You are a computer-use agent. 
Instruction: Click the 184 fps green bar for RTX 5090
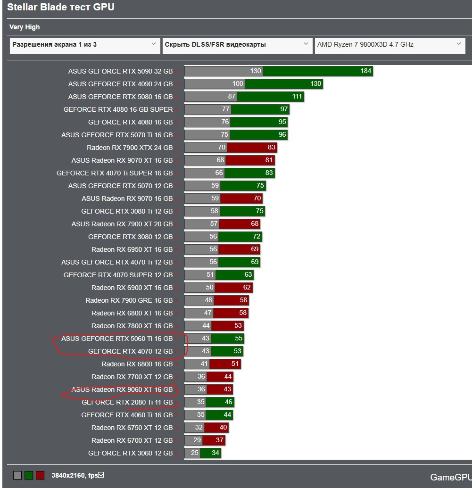point(317,71)
